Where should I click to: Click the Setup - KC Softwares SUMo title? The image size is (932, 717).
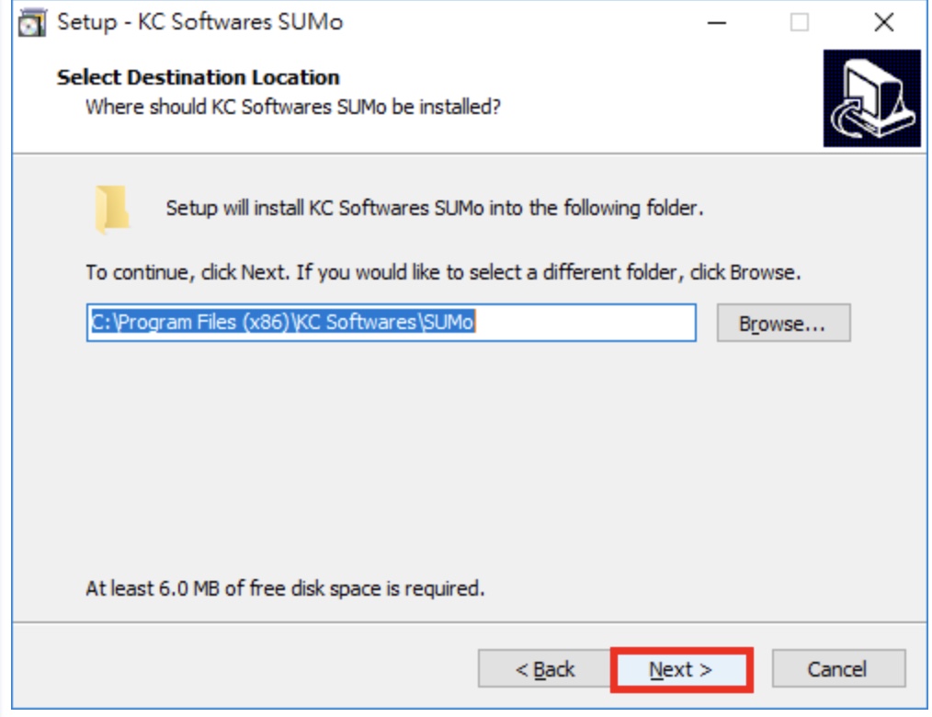point(199,23)
